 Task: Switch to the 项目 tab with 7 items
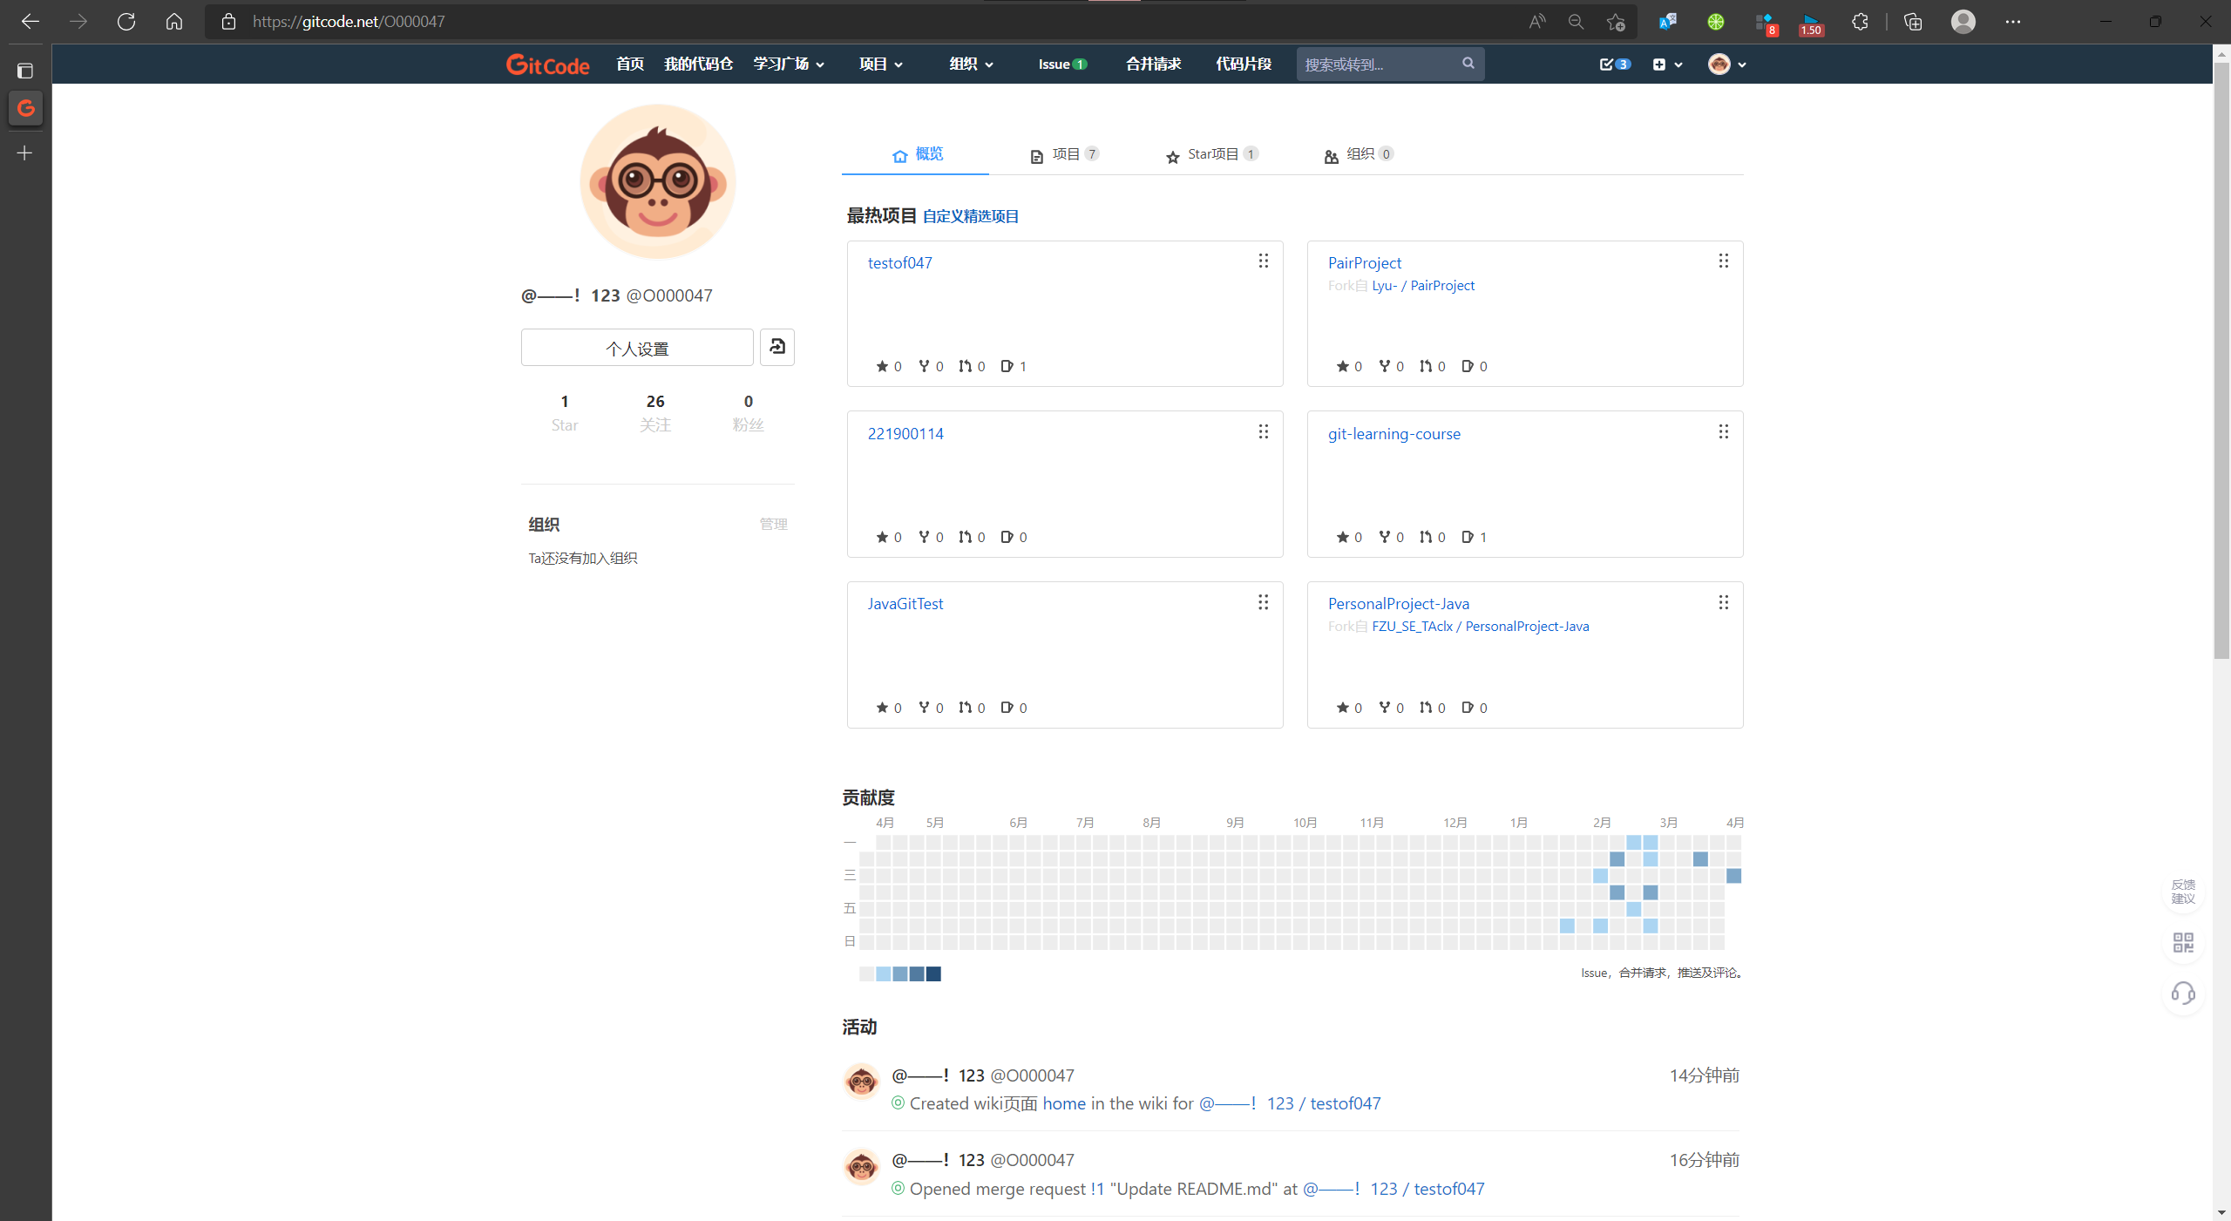(x=1064, y=154)
